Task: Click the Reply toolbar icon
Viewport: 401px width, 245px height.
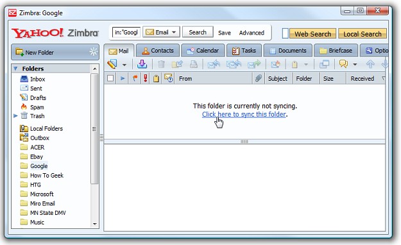Action: (x=214, y=64)
